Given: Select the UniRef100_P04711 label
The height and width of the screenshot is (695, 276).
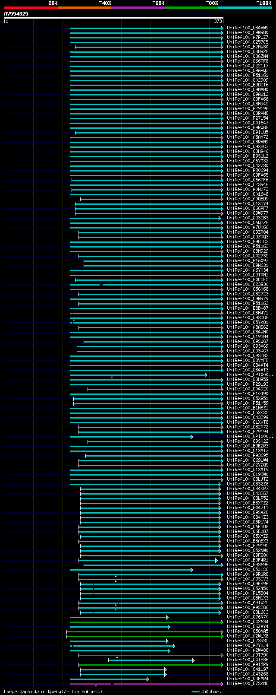Looking at the screenshot, I should [x=248, y=508].
